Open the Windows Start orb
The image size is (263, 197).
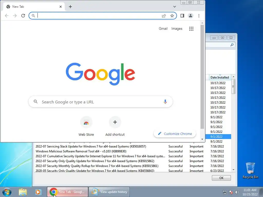(7, 192)
